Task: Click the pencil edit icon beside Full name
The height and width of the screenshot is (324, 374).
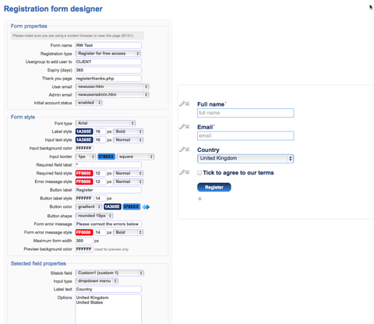Action: (182, 104)
